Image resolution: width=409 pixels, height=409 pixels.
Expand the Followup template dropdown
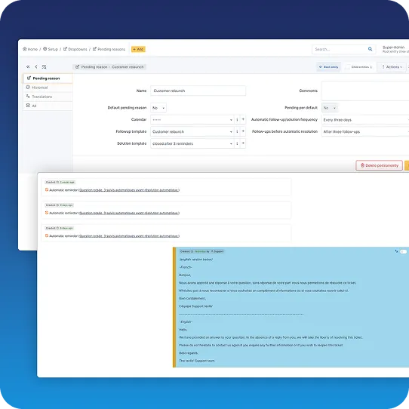[x=192, y=132]
